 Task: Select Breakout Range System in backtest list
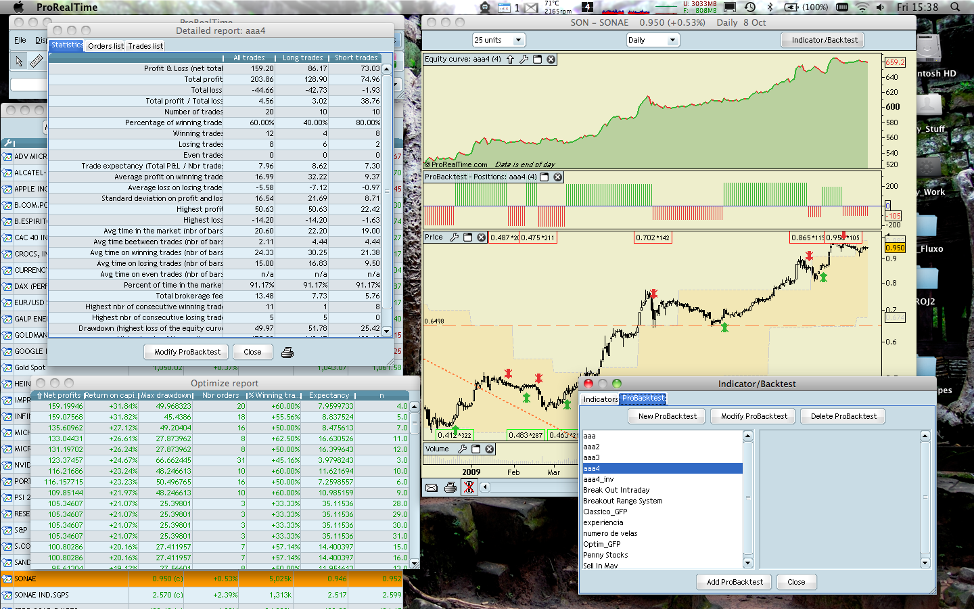pyautogui.click(x=662, y=501)
